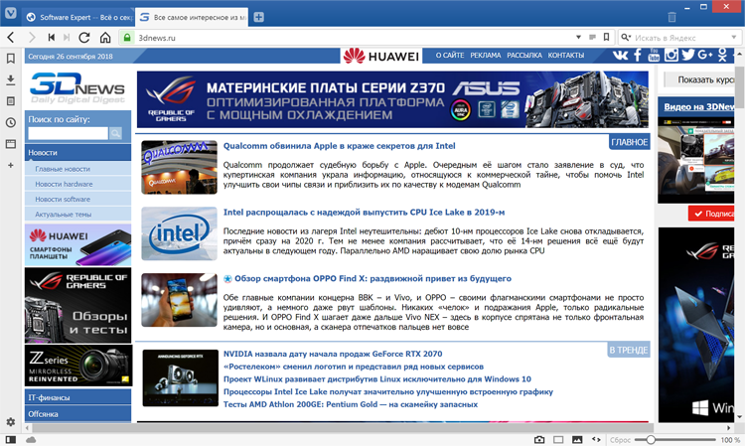Screen dimensions: 745x446
Task: Open the Downloads panel in sidebar
Action: click(x=11, y=79)
